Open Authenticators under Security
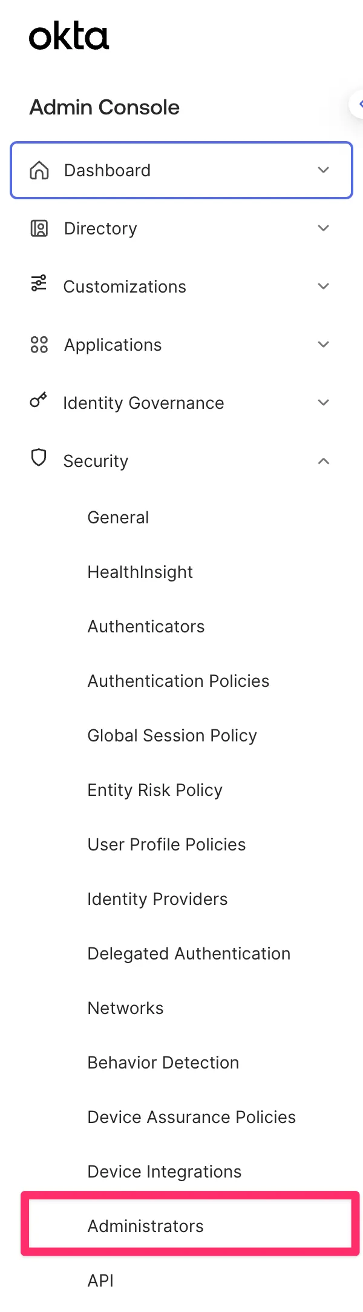 point(146,626)
